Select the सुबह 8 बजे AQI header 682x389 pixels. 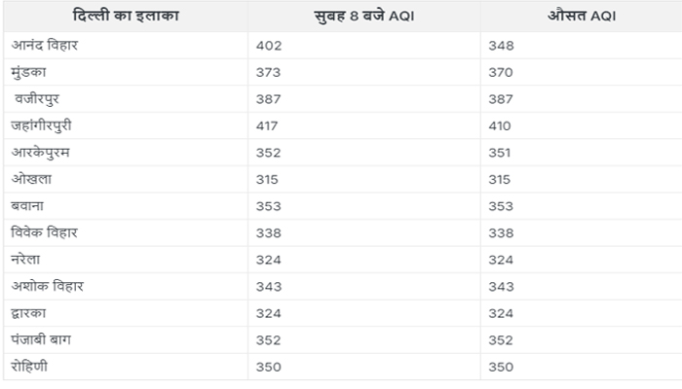tap(364, 16)
